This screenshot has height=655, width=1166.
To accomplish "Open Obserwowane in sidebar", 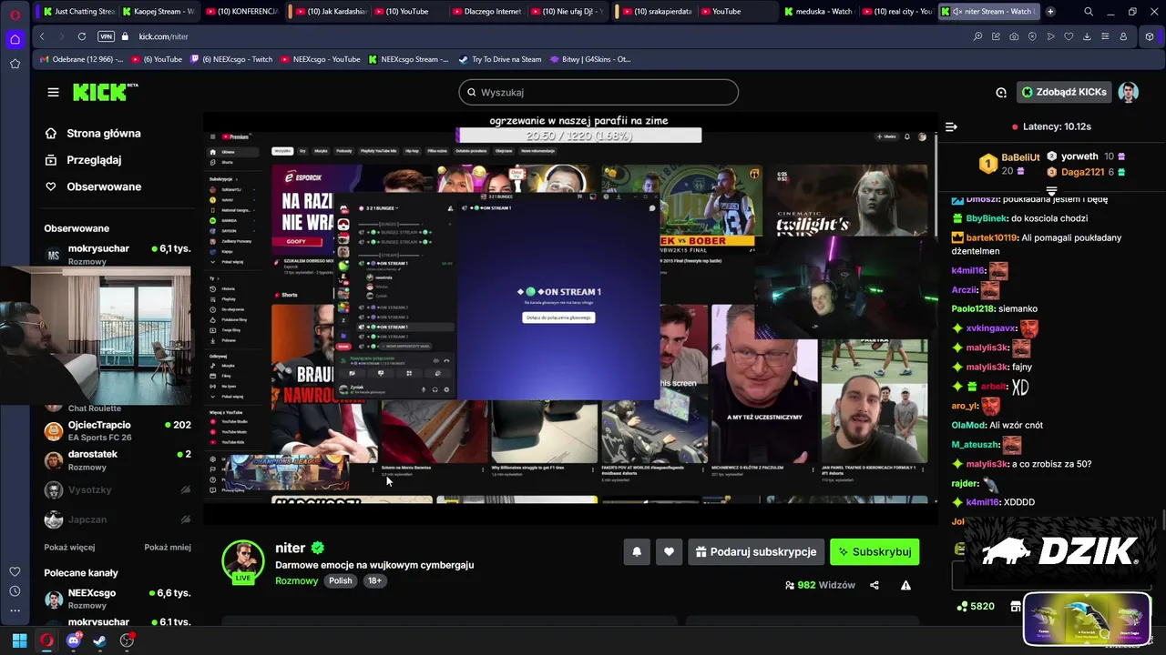I will click(x=93, y=186).
